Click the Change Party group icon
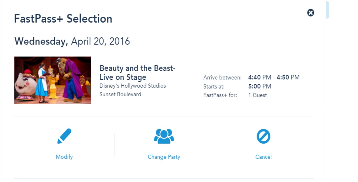358x182 pixels. coord(164,136)
